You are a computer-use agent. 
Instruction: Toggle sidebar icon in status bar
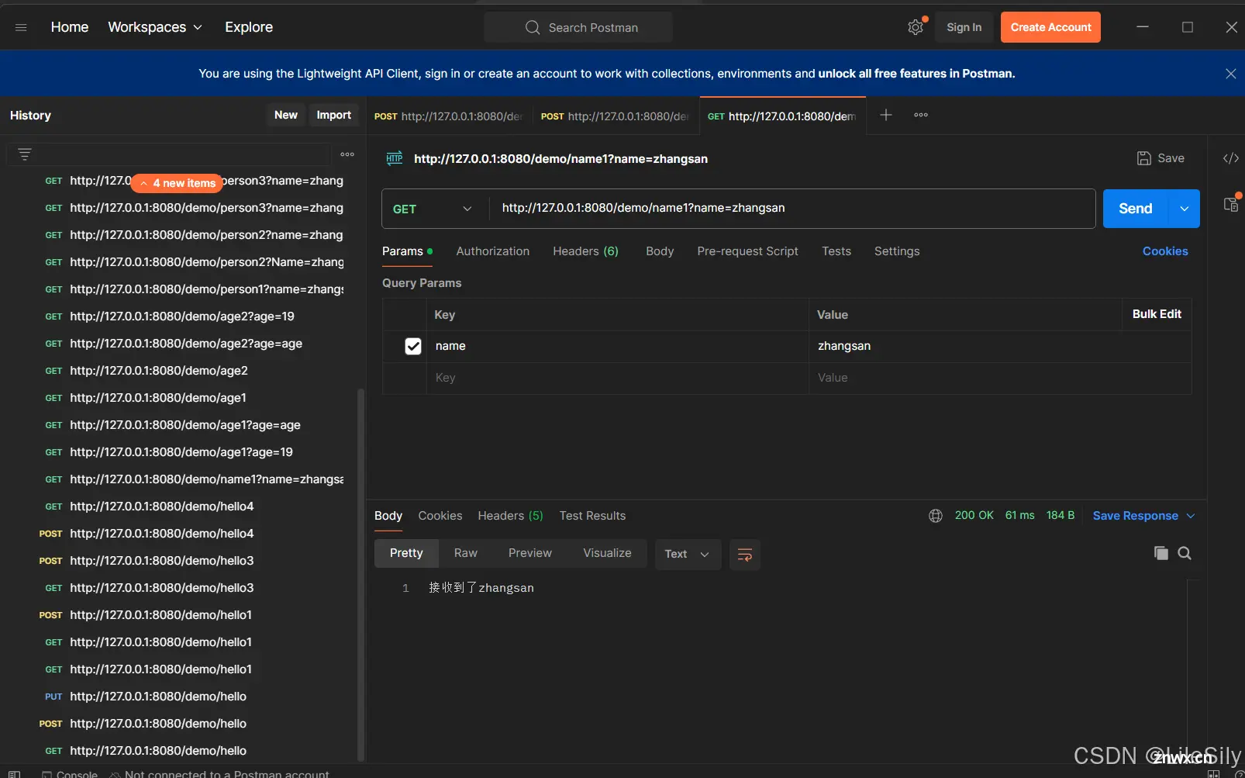pyautogui.click(x=14, y=773)
